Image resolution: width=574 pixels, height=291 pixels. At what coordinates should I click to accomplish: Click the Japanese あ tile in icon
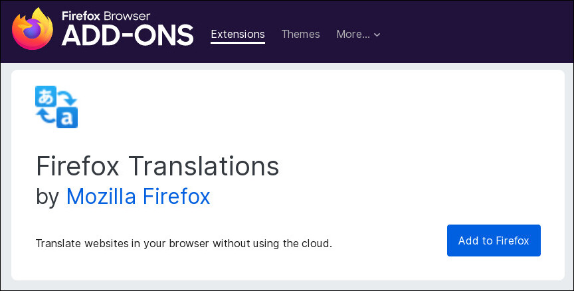coord(46,96)
